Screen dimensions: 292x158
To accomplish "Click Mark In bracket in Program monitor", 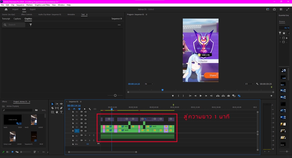I will click(179, 96).
